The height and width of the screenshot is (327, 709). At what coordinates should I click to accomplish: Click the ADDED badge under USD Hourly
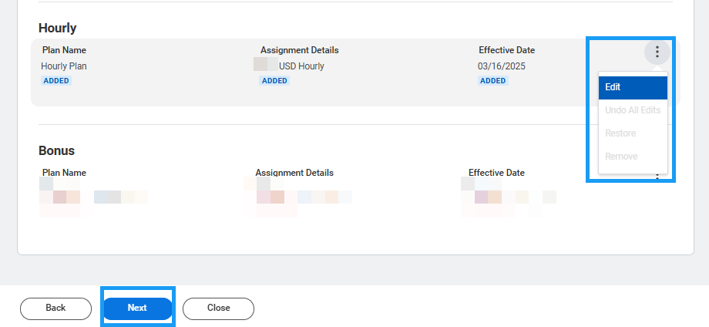pyautogui.click(x=274, y=81)
